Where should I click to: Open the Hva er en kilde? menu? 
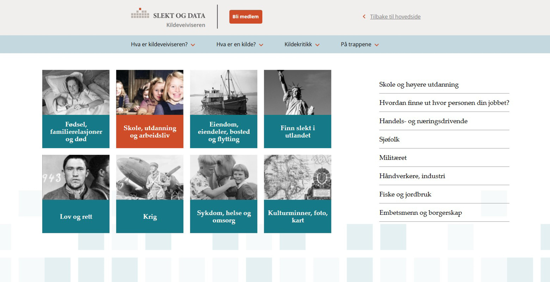coord(236,44)
